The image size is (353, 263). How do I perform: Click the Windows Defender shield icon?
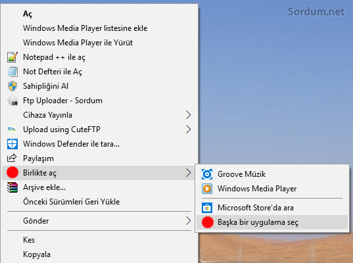[x=12, y=144]
